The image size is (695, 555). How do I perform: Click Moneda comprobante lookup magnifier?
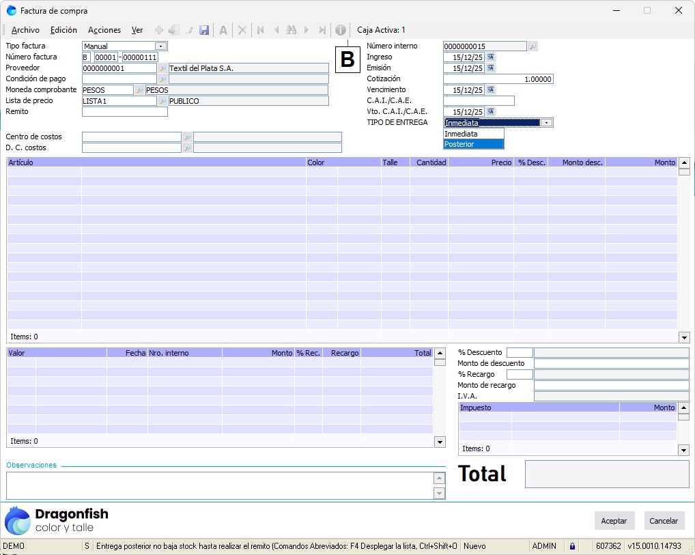(x=139, y=90)
